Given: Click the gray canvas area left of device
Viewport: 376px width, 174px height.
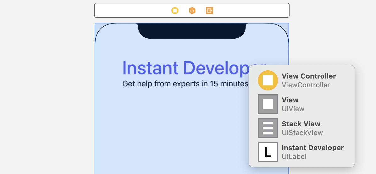Looking at the screenshot, I should click(47, 94).
